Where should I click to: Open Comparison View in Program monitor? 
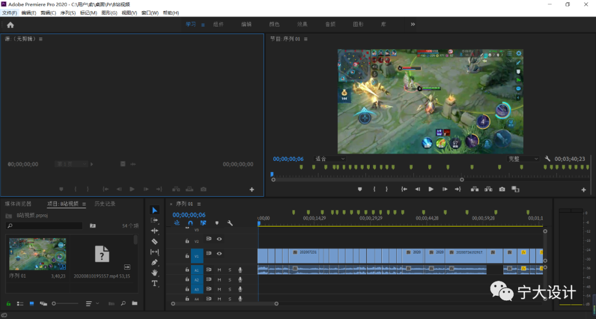click(515, 190)
